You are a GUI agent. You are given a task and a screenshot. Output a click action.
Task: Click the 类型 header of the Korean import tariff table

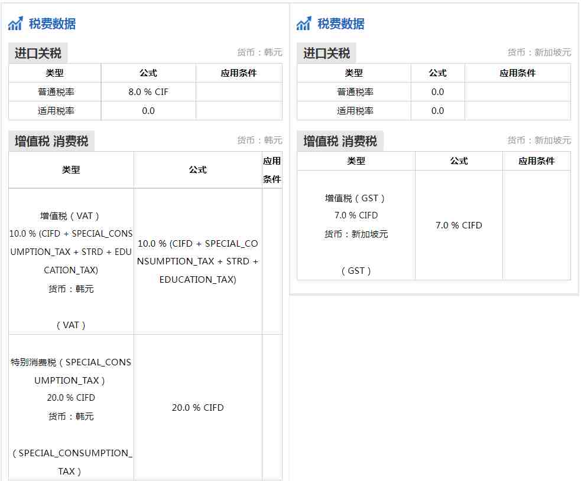(x=55, y=73)
